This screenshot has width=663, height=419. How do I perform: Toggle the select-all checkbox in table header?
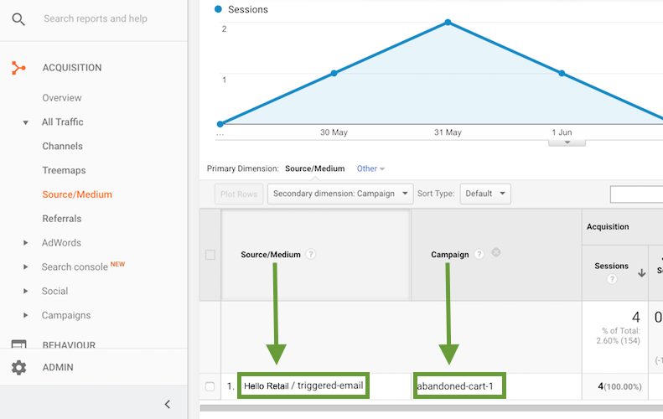click(210, 255)
